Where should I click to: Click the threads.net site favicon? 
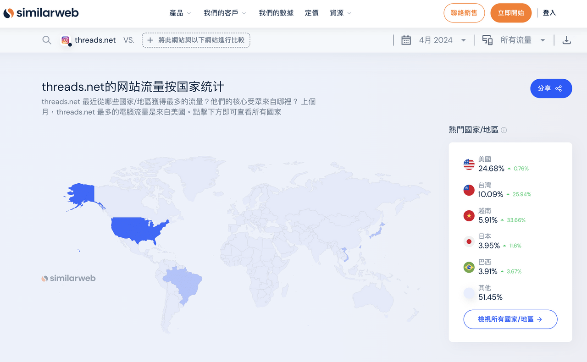66,40
